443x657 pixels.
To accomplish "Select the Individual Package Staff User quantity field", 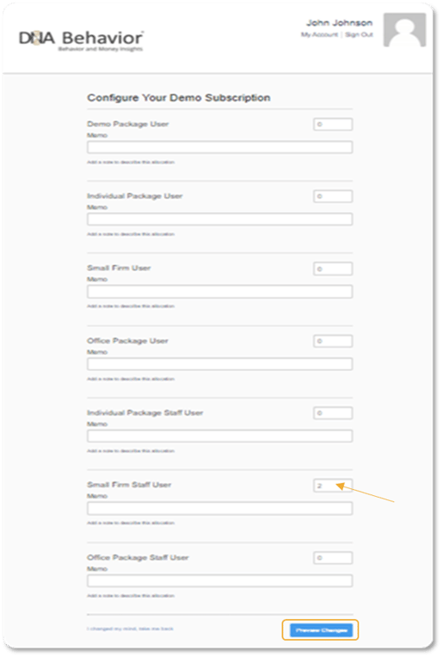I will 333,413.
